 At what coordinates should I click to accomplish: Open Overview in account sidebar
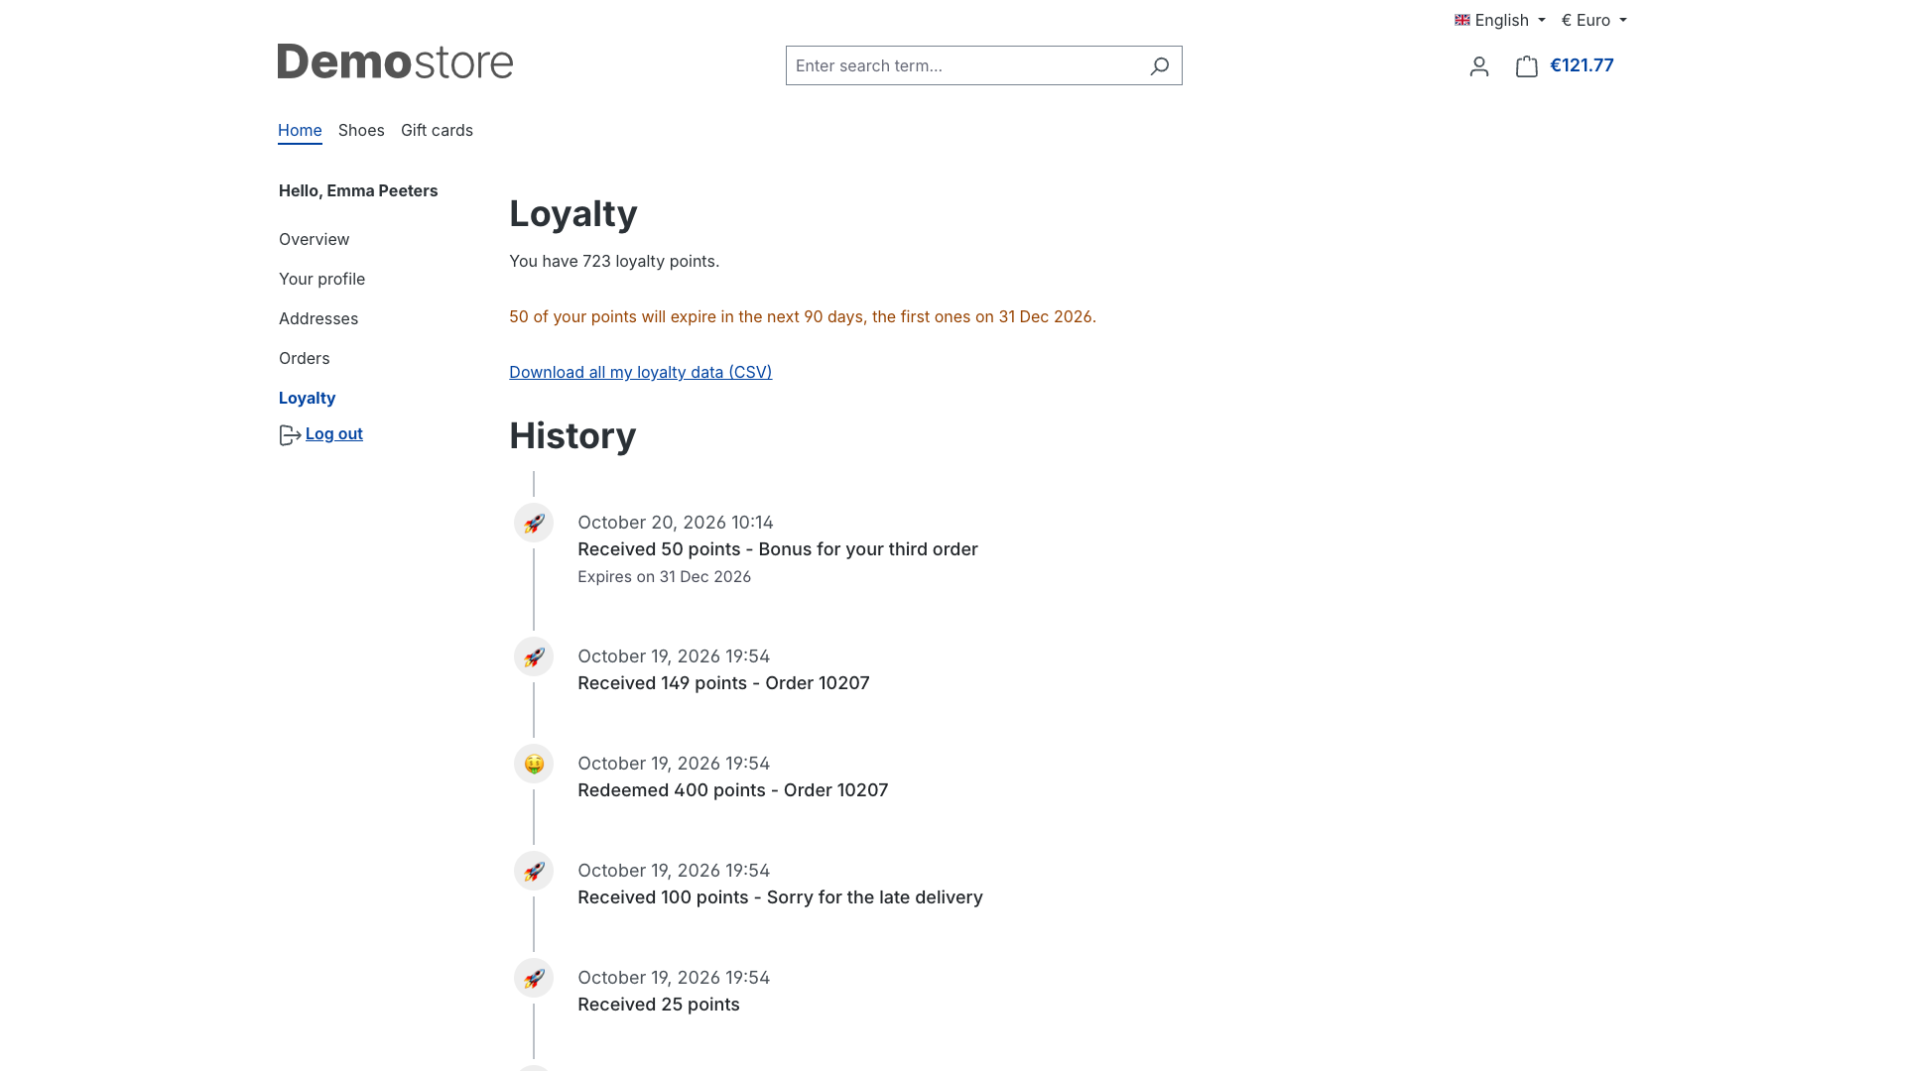pos(314,239)
